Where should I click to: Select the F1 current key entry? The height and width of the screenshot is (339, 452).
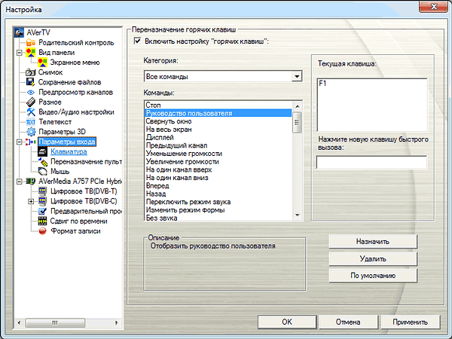322,84
